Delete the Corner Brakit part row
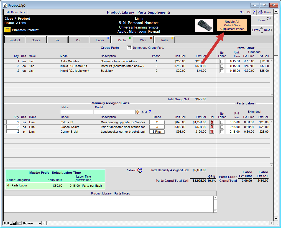This screenshot has height=228, width=281. tap(212, 132)
